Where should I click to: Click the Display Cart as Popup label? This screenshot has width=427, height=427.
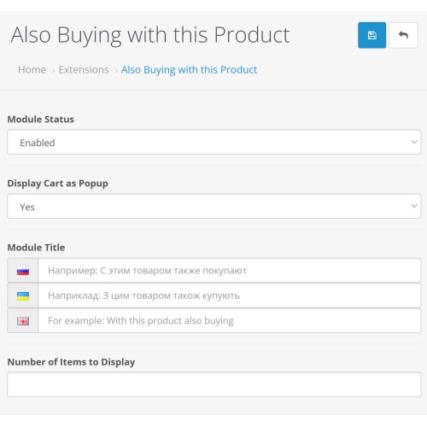(x=58, y=184)
